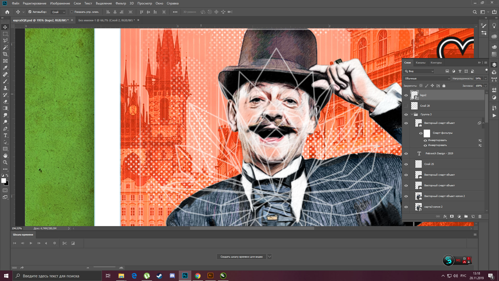Select the Zoom tool in toolbar
The width and height of the screenshot is (499, 281).
point(5,162)
